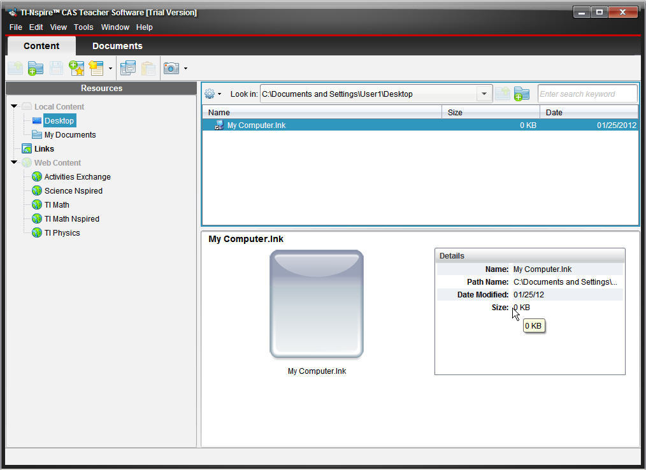This screenshot has height=470, width=646.
Task: Click the up-folder icon beside the Look in box
Action: click(502, 94)
